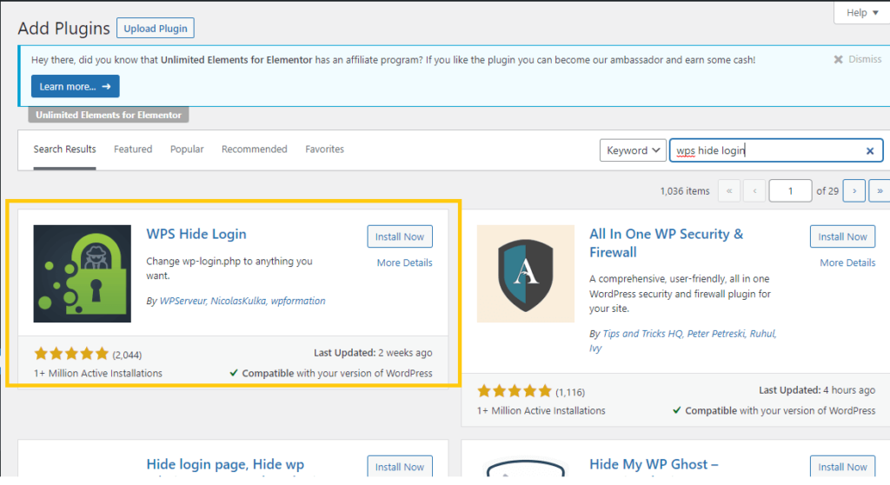This screenshot has width=890, height=485.
Task: Click the All In One WP Security shield icon
Action: coord(526,274)
